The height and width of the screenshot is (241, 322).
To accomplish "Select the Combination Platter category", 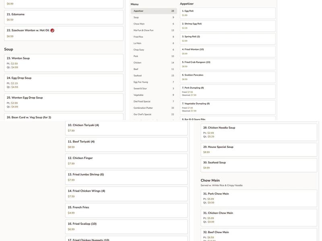I will pos(153,108).
